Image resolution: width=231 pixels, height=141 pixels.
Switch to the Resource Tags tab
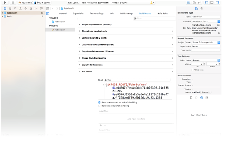97,14
